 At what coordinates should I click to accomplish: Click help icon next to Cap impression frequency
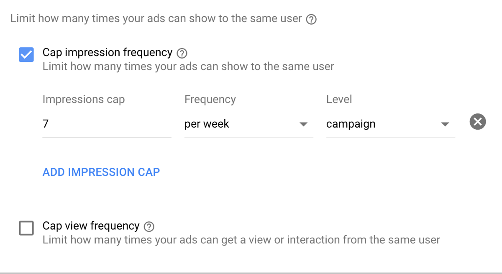(x=182, y=53)
